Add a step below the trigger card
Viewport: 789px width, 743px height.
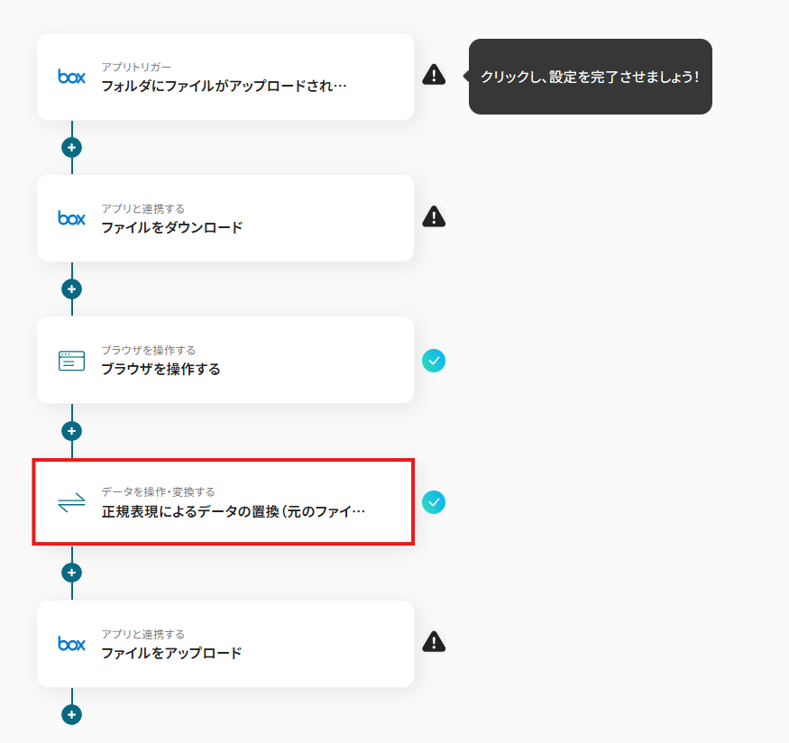tap(71, 147)
